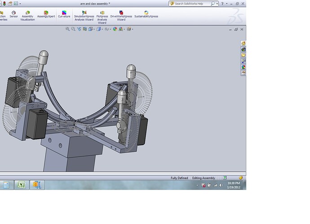Click 'Fully Defined' status text
The height and width of the screenshot is (224, 310).
[179, 178]
